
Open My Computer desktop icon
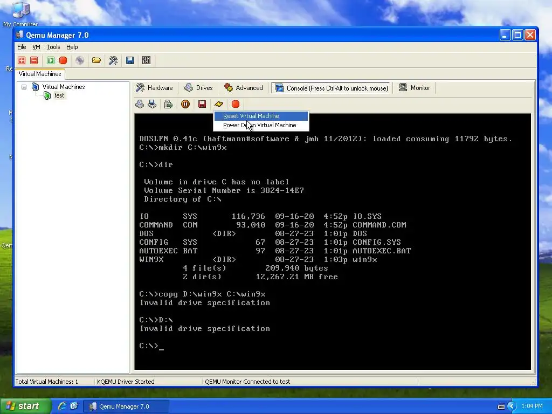(x=20, y=14)
